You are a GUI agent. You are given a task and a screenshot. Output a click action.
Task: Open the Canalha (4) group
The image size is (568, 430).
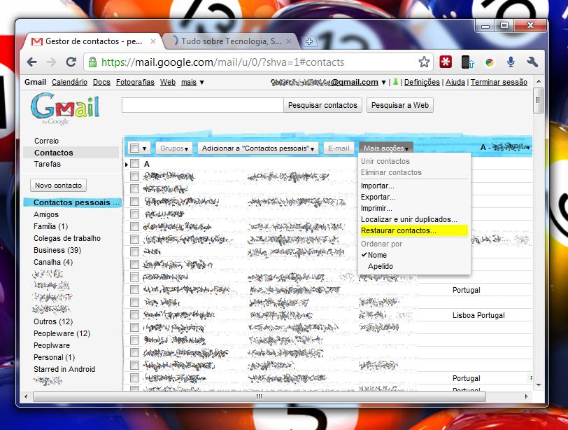click(x=53, y=263)
